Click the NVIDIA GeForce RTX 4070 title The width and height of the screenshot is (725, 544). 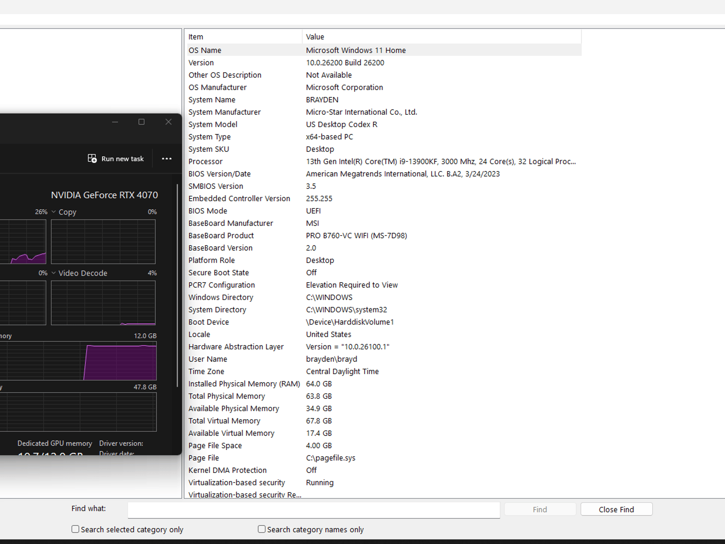click(x=104, y=195)
